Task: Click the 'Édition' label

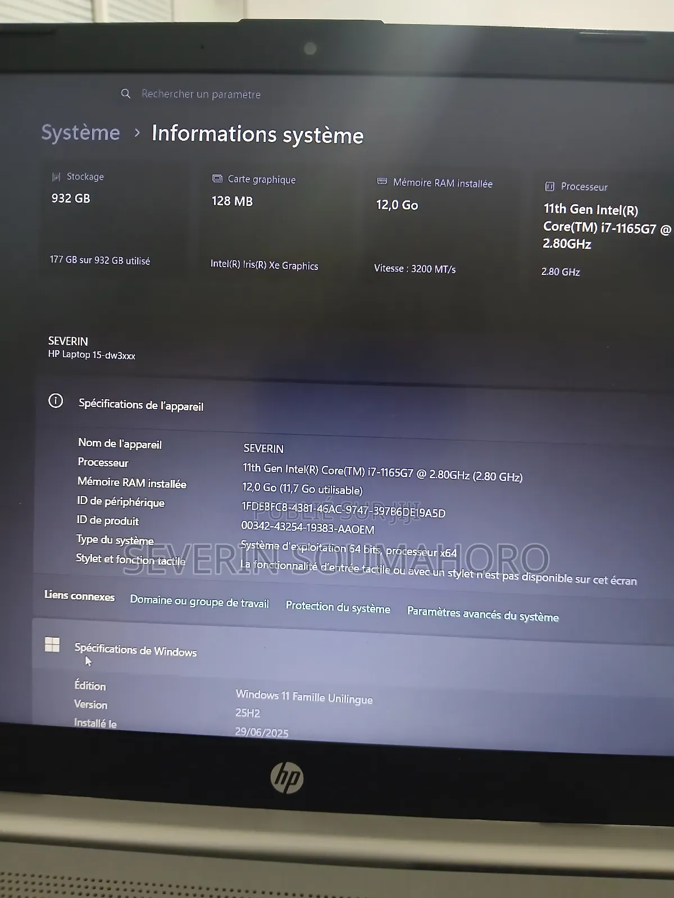Action: [x=90, y=685]
